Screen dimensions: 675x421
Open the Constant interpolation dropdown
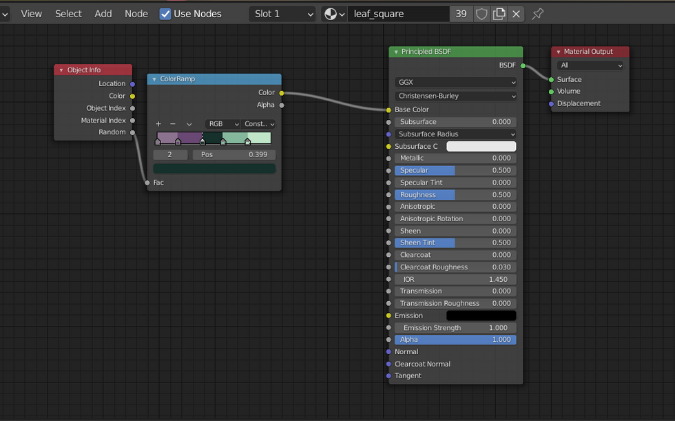(258, 124)
